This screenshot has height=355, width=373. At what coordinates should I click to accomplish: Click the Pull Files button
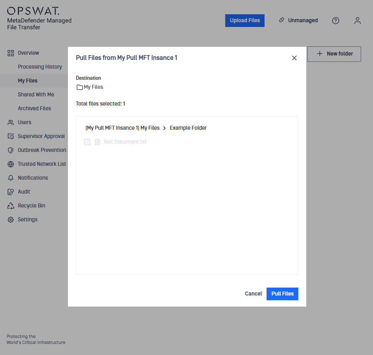(282, 294)
